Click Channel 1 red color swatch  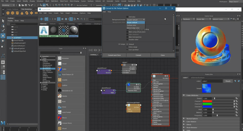point(207,101)
